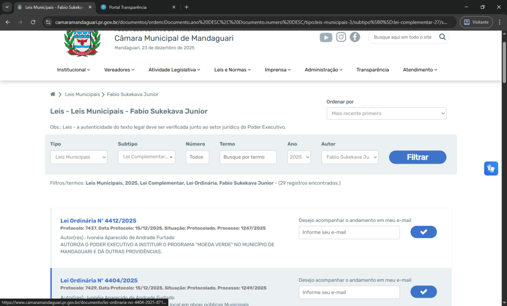Confirm e-mail for Lei Ordinária 4412/2025
The image size is (507, 306).
(423, 232)
